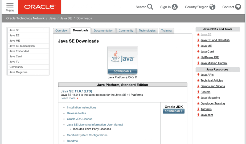
Task: Click the Oracle JDK Download button
Action: pyautogui.click(x=174, y=111)
